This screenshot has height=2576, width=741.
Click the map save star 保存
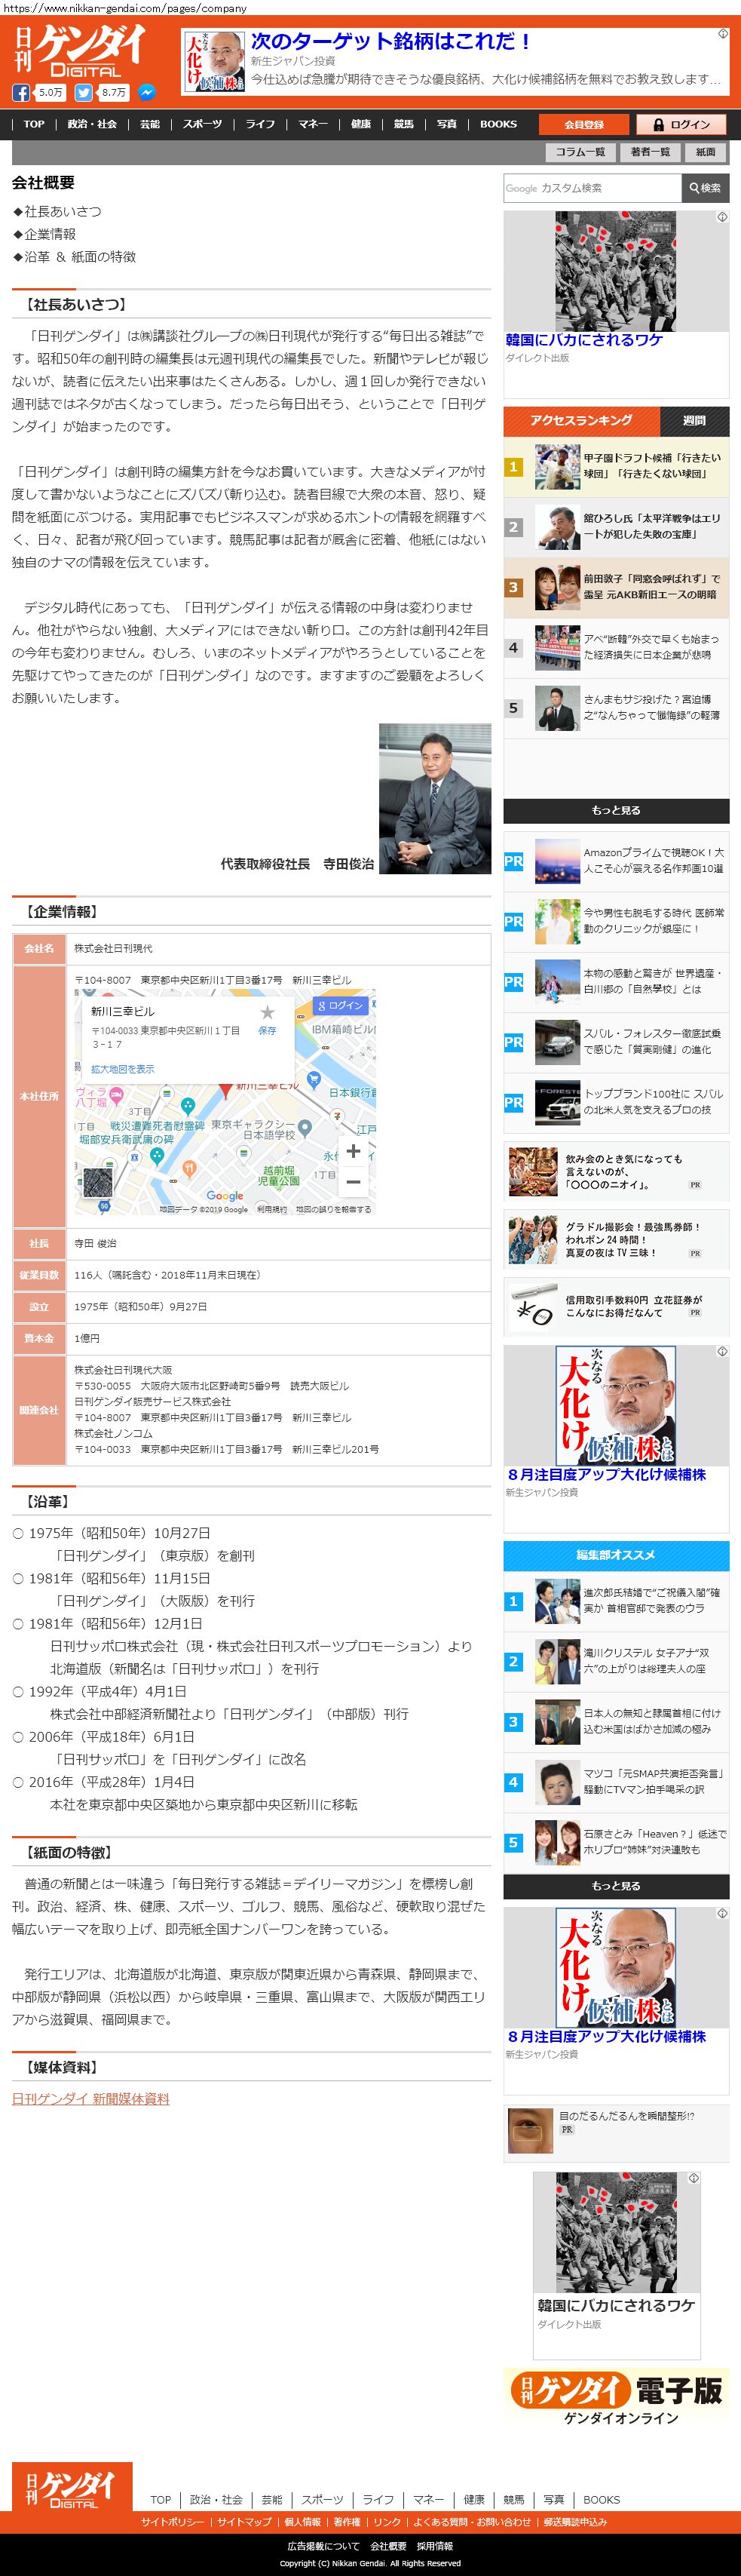click(x=267, y=1019)
